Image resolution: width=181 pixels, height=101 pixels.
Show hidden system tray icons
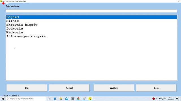coord(157,98)
